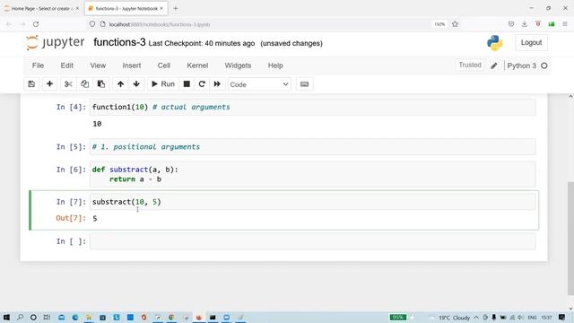Open the browser hamburger menu
This screenshot has width=574, height=323.
565,24
